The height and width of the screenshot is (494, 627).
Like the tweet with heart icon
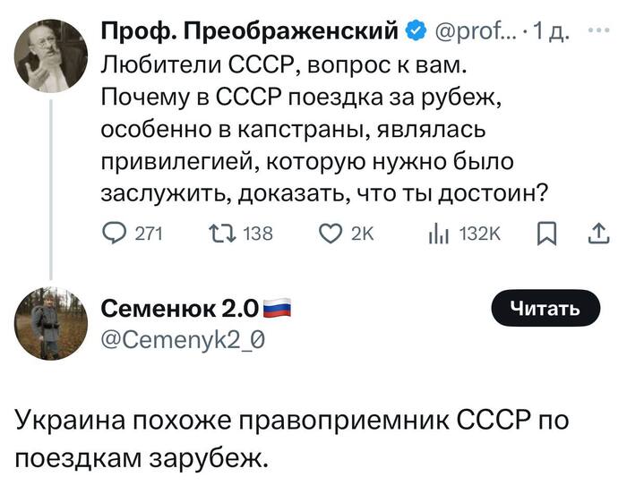pos(332,234)
